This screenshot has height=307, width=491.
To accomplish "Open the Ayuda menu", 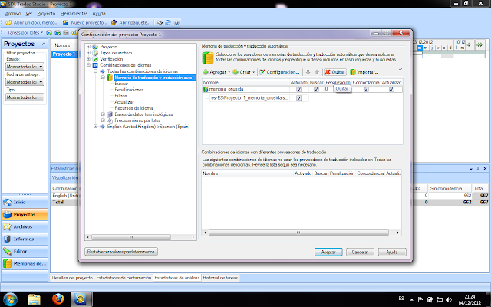I will 99,14.
